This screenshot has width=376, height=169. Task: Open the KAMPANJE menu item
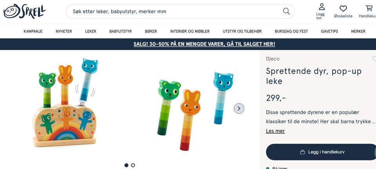(x=33, y=31)
